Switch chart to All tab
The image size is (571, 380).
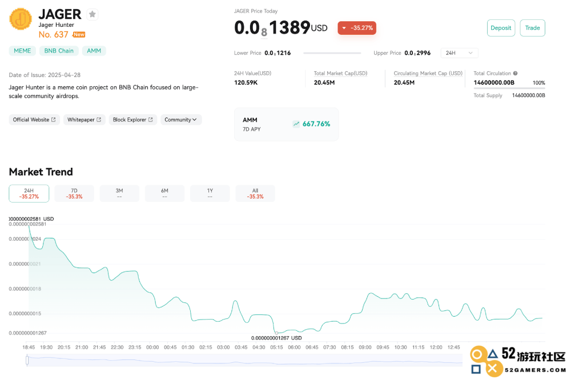[255, 193]
